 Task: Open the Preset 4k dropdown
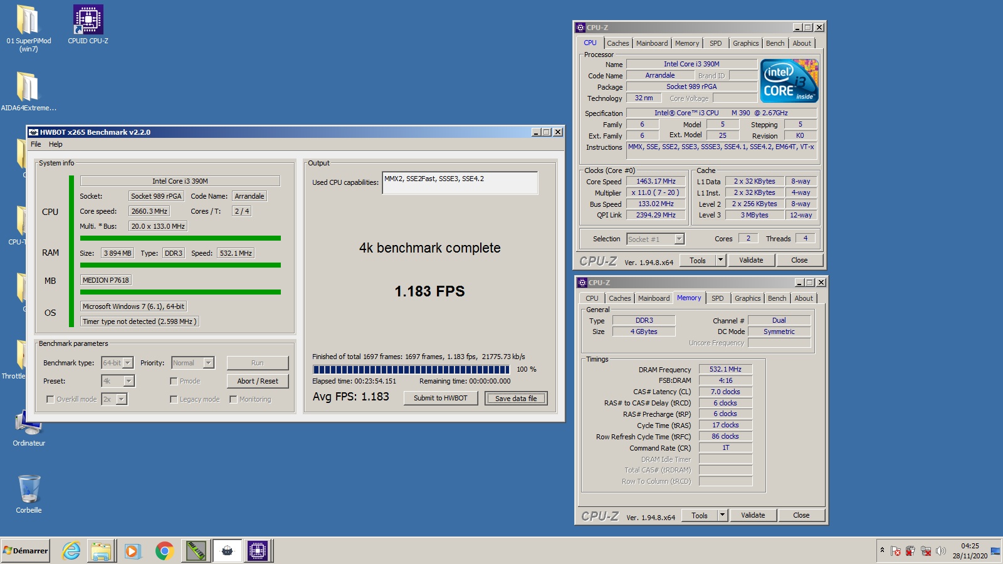tap(118, 381)
